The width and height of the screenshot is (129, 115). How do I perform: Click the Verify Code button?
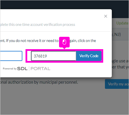pos(89,56)
